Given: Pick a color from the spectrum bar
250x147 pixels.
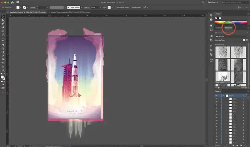Looking at the screenshot, I should (x=231, y=22).
